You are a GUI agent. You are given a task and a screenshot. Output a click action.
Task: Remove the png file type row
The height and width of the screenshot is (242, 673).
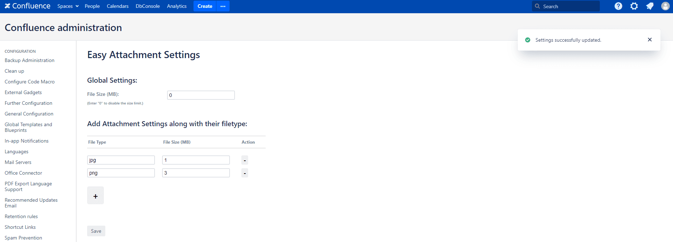click(245, 173)
